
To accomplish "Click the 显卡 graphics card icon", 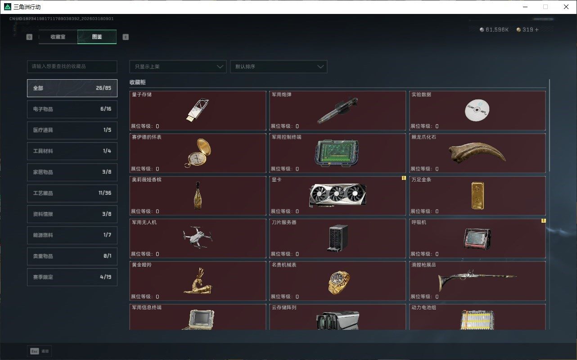I will 338,196.
